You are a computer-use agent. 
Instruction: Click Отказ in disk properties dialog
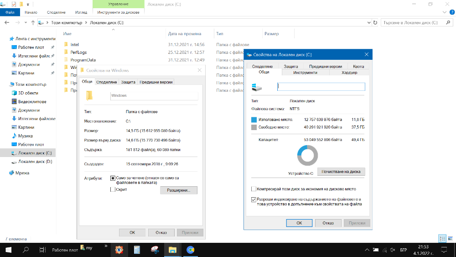pos(328,223)
